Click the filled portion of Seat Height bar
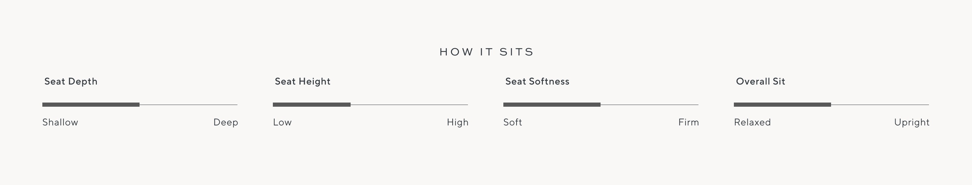The image size is (972, 185). [312, 104]
